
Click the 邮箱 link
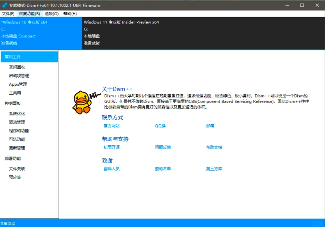(210, 126)
